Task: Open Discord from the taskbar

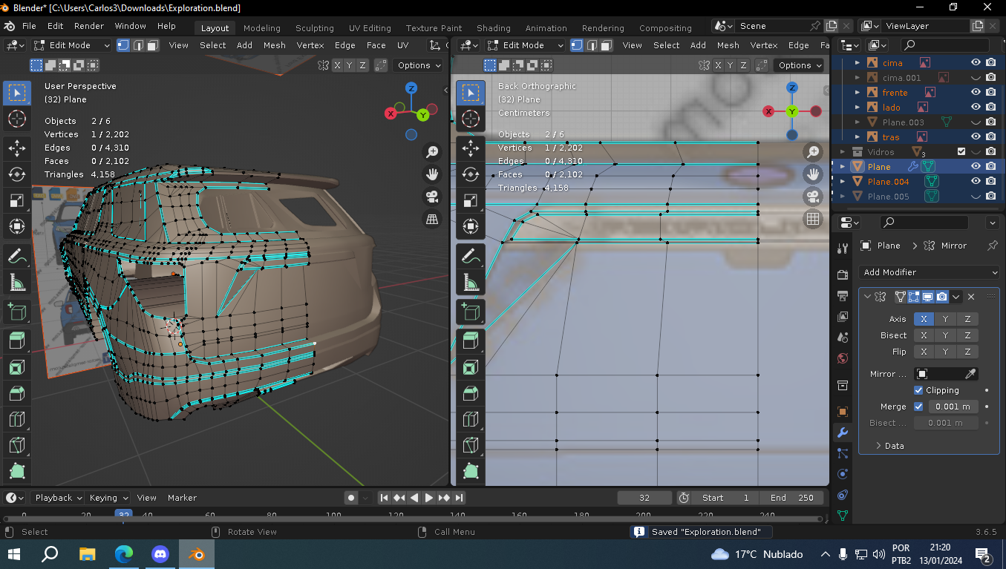Action: tap(160, 554)
